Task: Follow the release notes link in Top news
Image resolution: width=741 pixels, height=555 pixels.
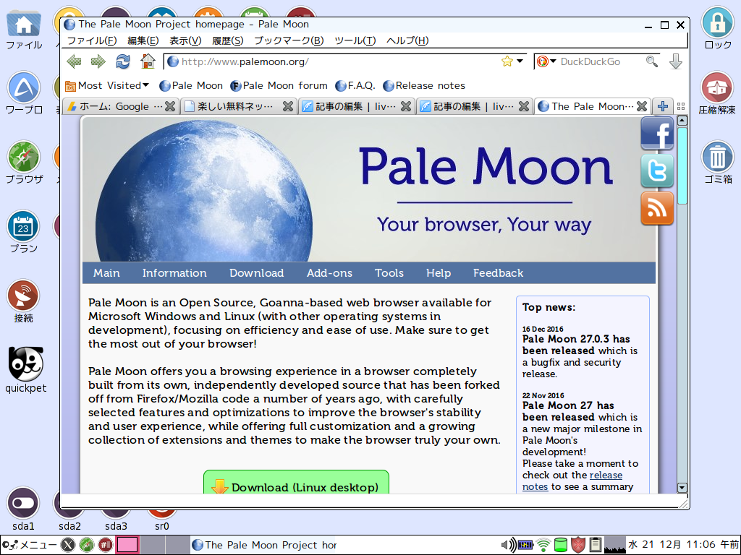Action: (606, 476)
